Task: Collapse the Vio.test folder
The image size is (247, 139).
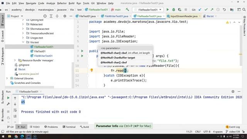Action: click(23, 42)
